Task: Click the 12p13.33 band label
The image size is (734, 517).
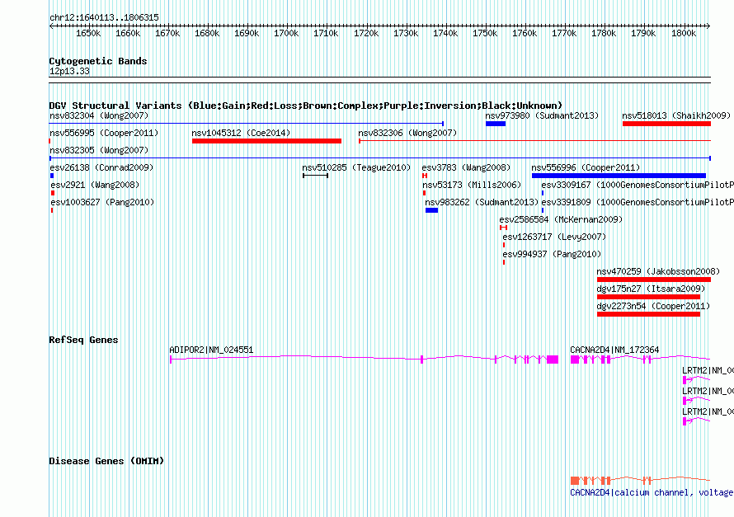Action: [x=69, y=71]
